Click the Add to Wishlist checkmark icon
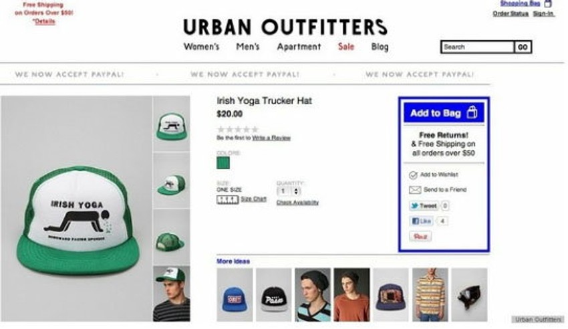Screen dimensions: 568x329 point(413,175)
